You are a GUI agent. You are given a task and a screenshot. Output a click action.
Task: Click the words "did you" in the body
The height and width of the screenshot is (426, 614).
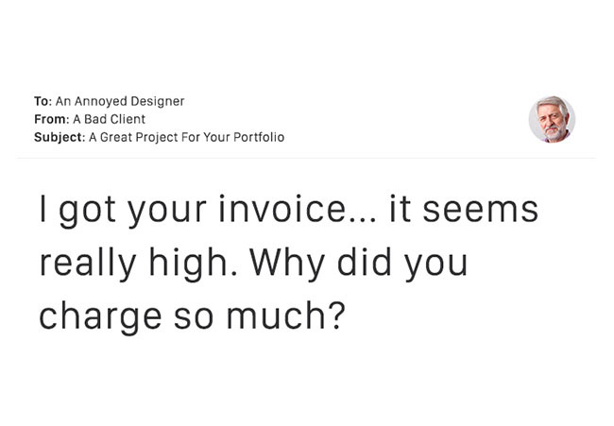tap(402, 264)
